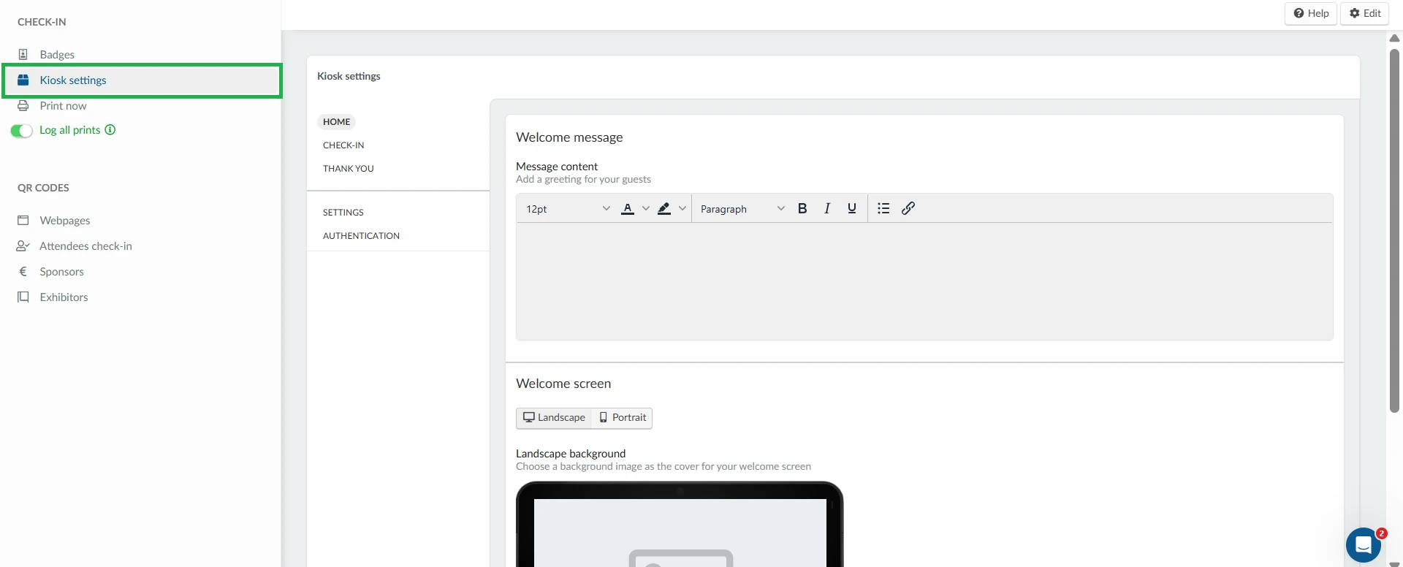Apply text color with the A icon
The width and height of the screenshot is (1403, 567).
pos(627,208)
